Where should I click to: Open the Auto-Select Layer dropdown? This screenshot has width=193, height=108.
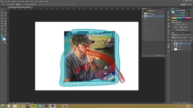pyautogui.click(x=18, y=4)
